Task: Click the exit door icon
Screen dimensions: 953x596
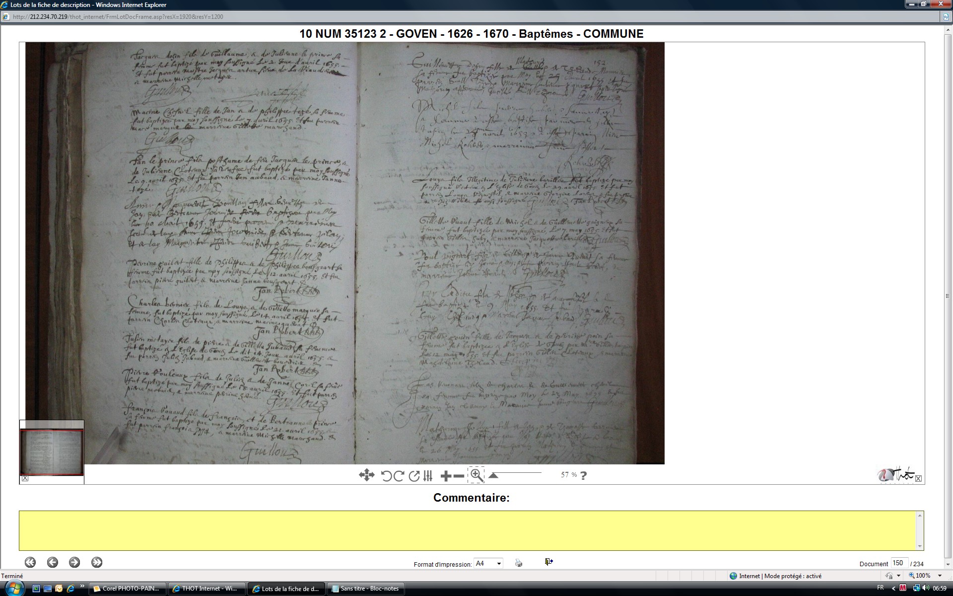Action: [548, 562]
